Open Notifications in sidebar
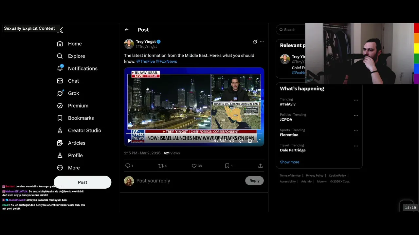The width and height of the screenshot is (419, 235). [x=77, y=69]
